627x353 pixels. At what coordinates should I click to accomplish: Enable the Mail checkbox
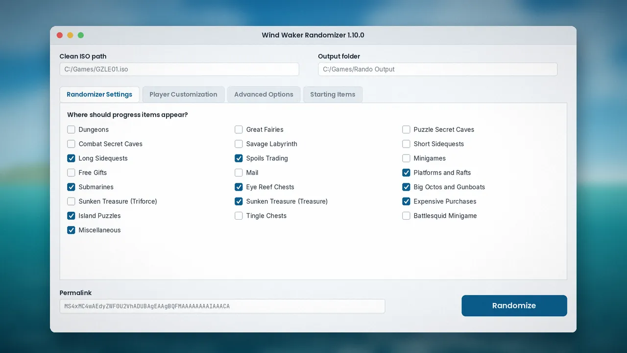click(239, 173)
